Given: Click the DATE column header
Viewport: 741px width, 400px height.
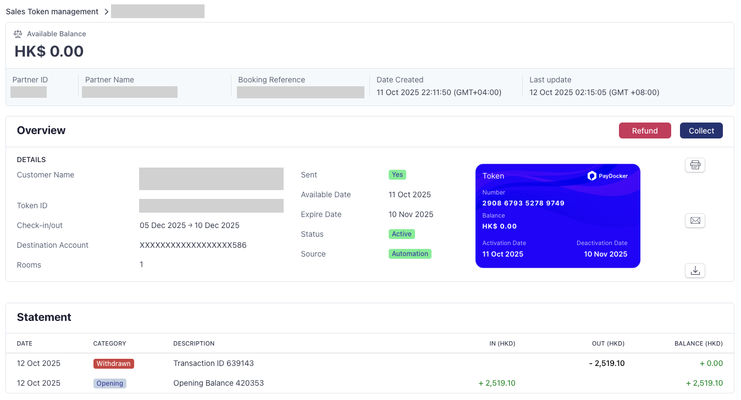Looking at the screenshot, I should coord(25,343).
